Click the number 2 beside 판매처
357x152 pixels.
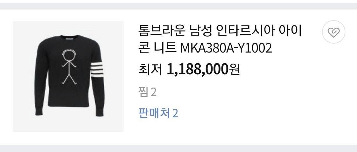click(x=175, y=113)
